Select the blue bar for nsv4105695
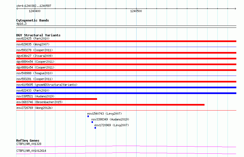 click(x=126, y=87)
